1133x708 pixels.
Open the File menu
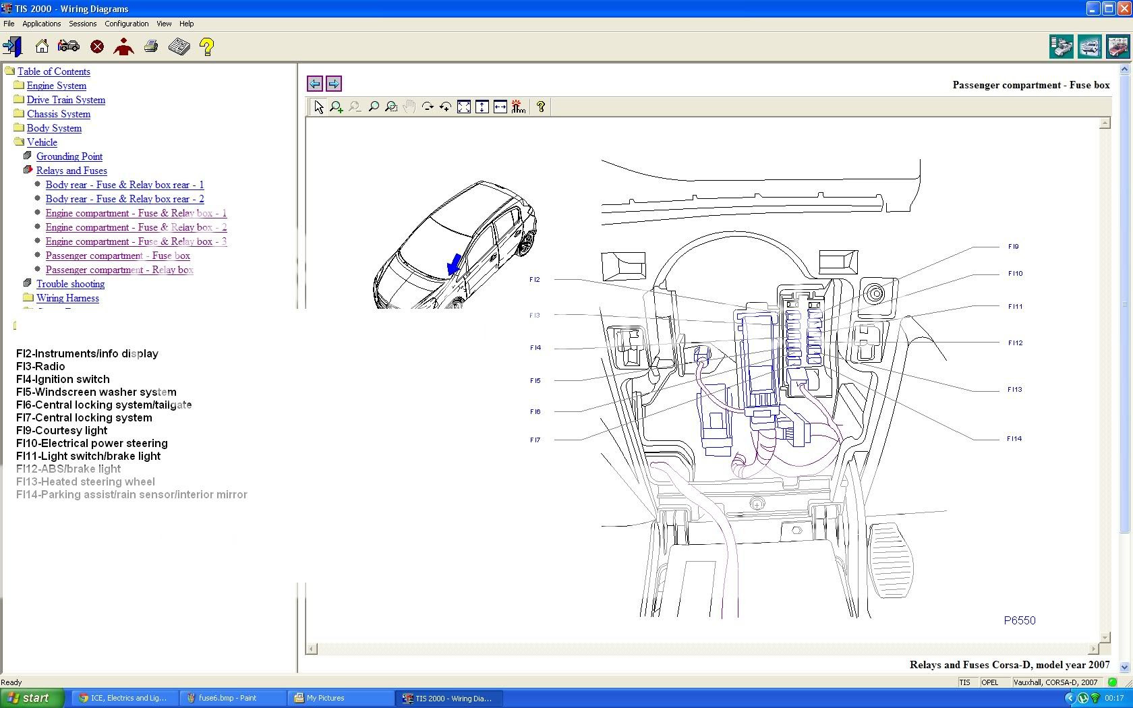point(9,24)
